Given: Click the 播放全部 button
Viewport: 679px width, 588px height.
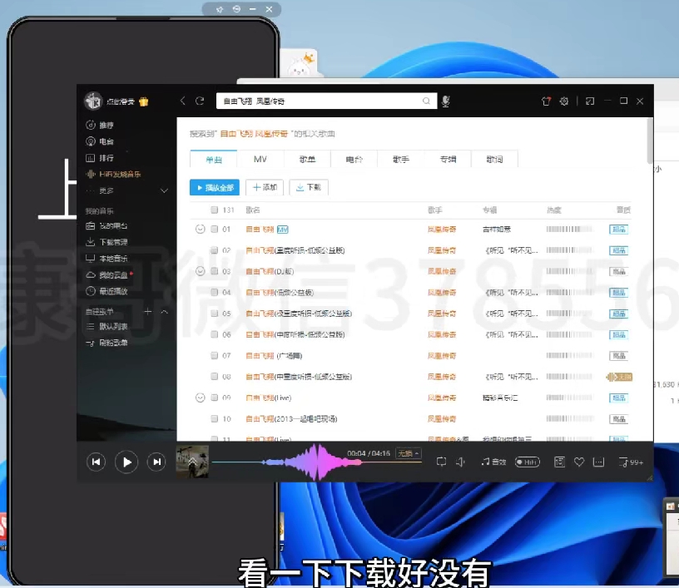Looking at the screenshot, I should [x=215, y=187].
